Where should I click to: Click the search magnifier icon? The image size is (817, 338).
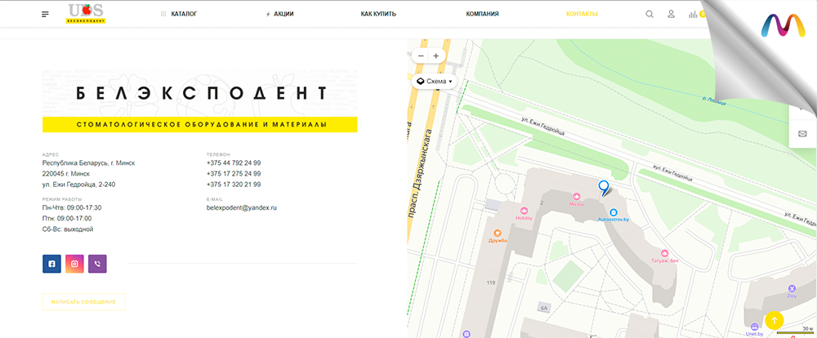tap(650, 14)
